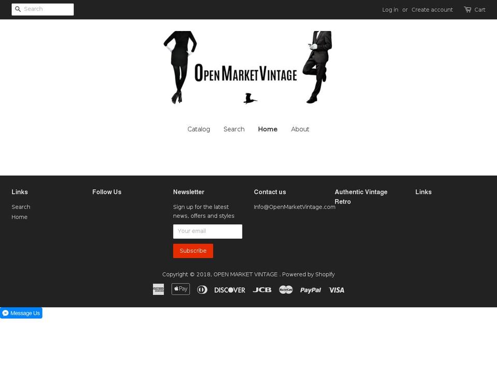This screenshot has height=372, width=497.
Task: Open the shopping cart icon
Action: pyautogui.click(x=467, y=9)
